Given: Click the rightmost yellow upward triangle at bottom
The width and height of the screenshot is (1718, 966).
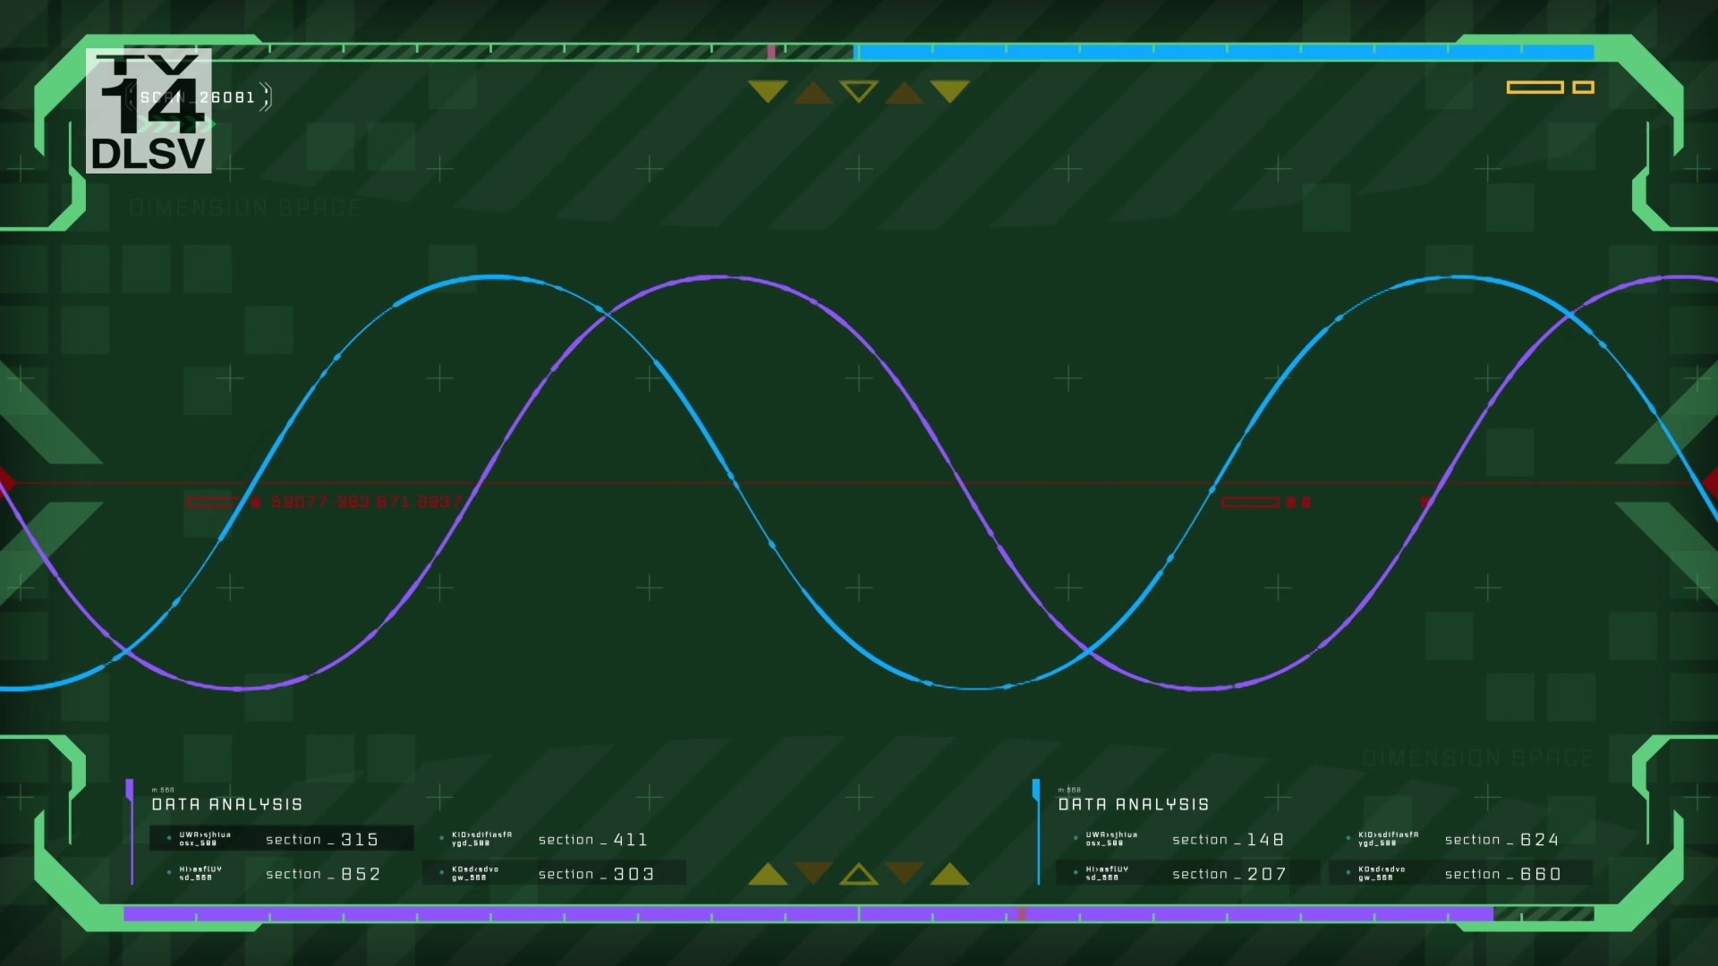Looking at the screenshot, I should (949, 875).
